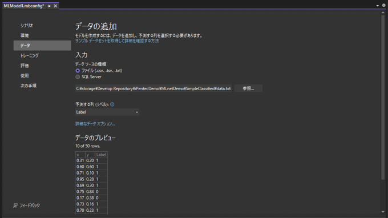Open the Label column dropdown

[107, 112]
